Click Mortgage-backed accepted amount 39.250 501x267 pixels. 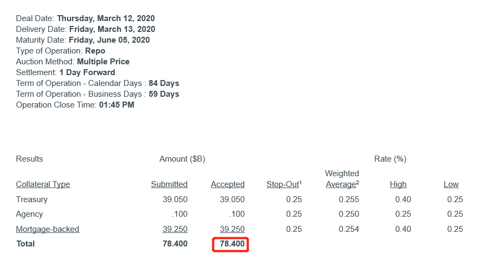pyautogui.click(x=232, y=229)
